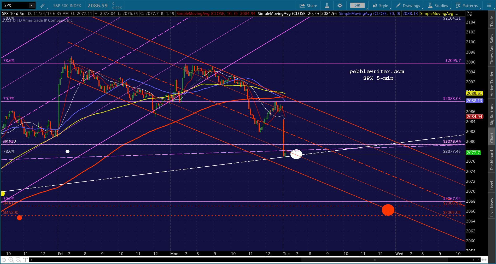The image size is (496, 264).
Task: Click the SimpleMovingAvg (CLOSE, 50, 0) label
Action: pos(370,14)
